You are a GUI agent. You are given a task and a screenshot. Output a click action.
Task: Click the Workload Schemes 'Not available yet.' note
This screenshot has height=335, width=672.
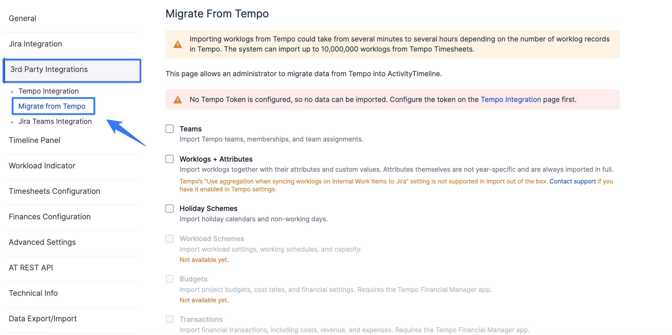pyautogui.click(x=204, y=260)
